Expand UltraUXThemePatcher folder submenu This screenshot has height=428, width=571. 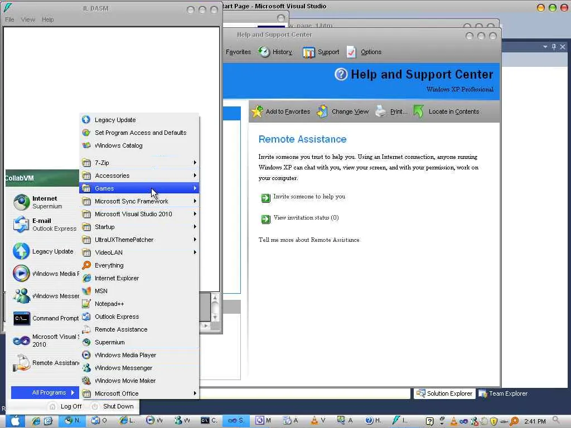click(139, 240)
